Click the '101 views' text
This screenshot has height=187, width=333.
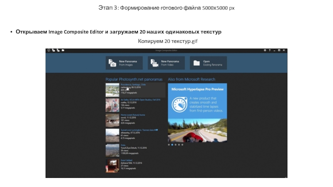(125, 120)
